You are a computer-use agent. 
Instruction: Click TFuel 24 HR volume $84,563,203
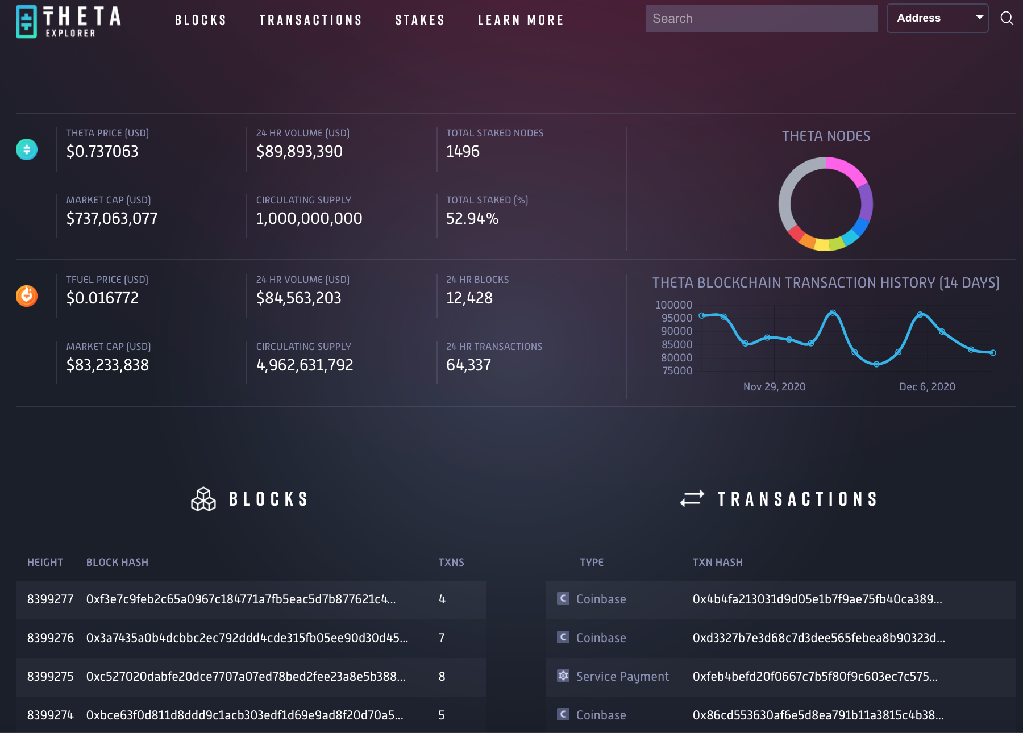pyautogui.click(x=299, y=298)
